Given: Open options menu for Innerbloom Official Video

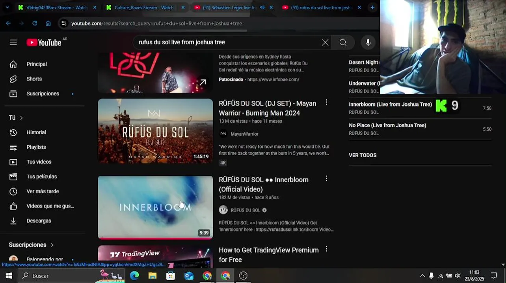Looking at the screenshot, I should (x=326, y=178).
